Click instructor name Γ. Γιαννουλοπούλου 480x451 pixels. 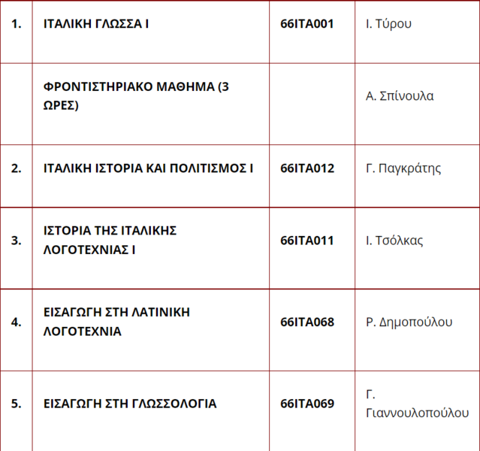tap(417, 404)
